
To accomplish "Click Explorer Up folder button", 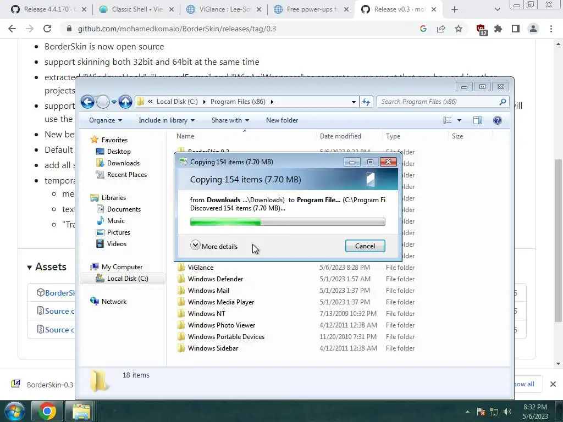I will point(125,102).
